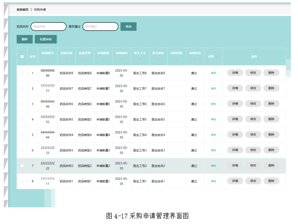Click 修改 for 药品名称2 row
The image size is (298, 224).
(x=253, y=165)
